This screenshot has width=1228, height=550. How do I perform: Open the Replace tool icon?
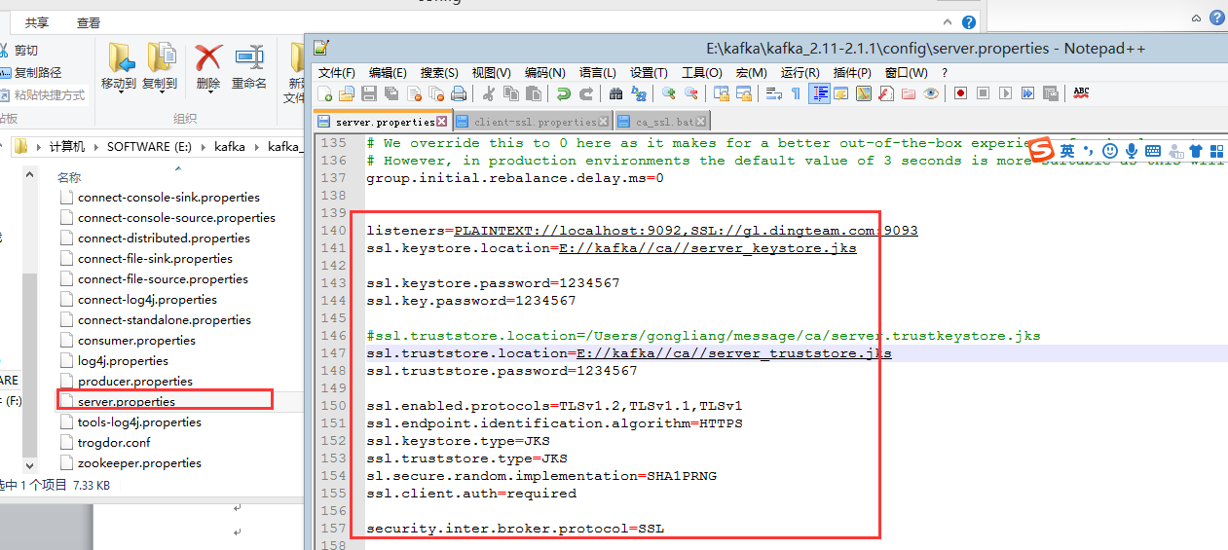(639, 93)
